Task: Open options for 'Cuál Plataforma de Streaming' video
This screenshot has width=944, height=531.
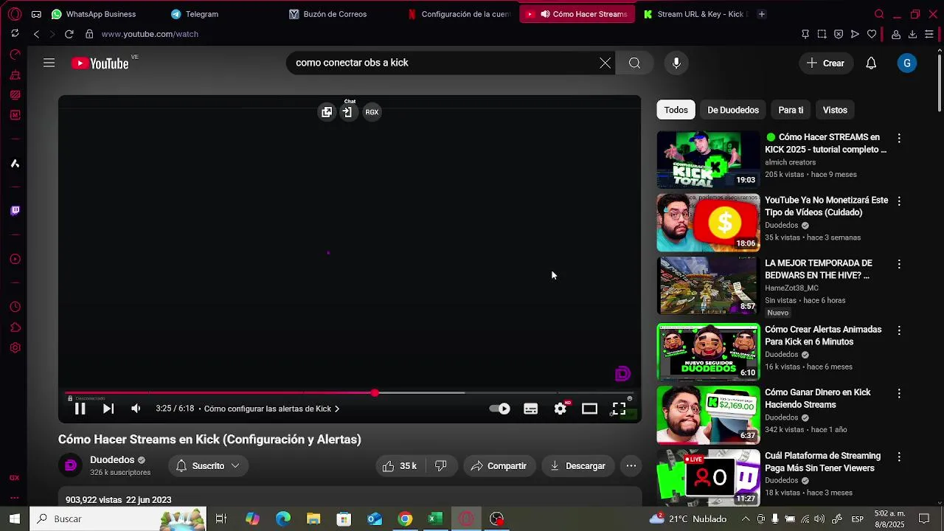Action: tap(899, 457)
